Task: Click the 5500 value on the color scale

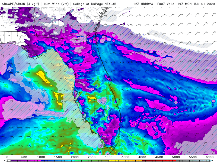Action: pos(193,157)
